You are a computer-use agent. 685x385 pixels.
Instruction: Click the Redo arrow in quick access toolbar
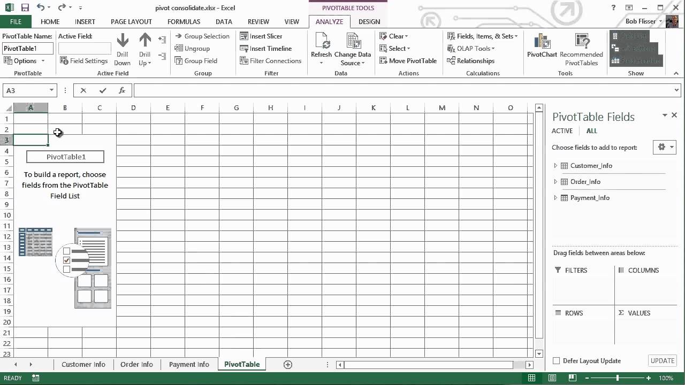pyautogui.click(x=62, y=7)
